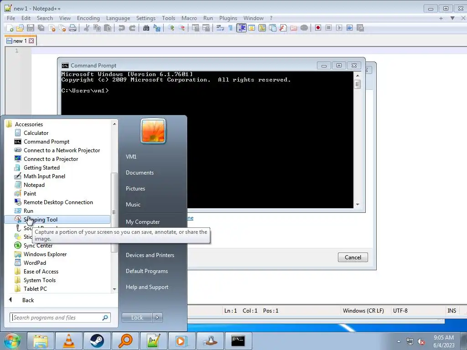Image resolution: width=467 pixels, height=350 pixels.
Task: Open Command Prompt from Accessories list
Action: [47, 141]
